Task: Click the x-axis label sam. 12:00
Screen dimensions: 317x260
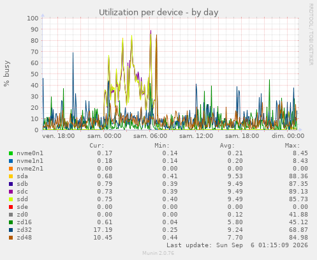Action: tap(196, 136)
